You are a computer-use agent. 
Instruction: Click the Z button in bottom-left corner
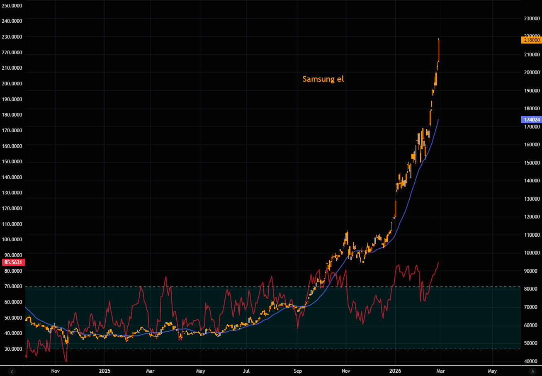coord(12,371)
